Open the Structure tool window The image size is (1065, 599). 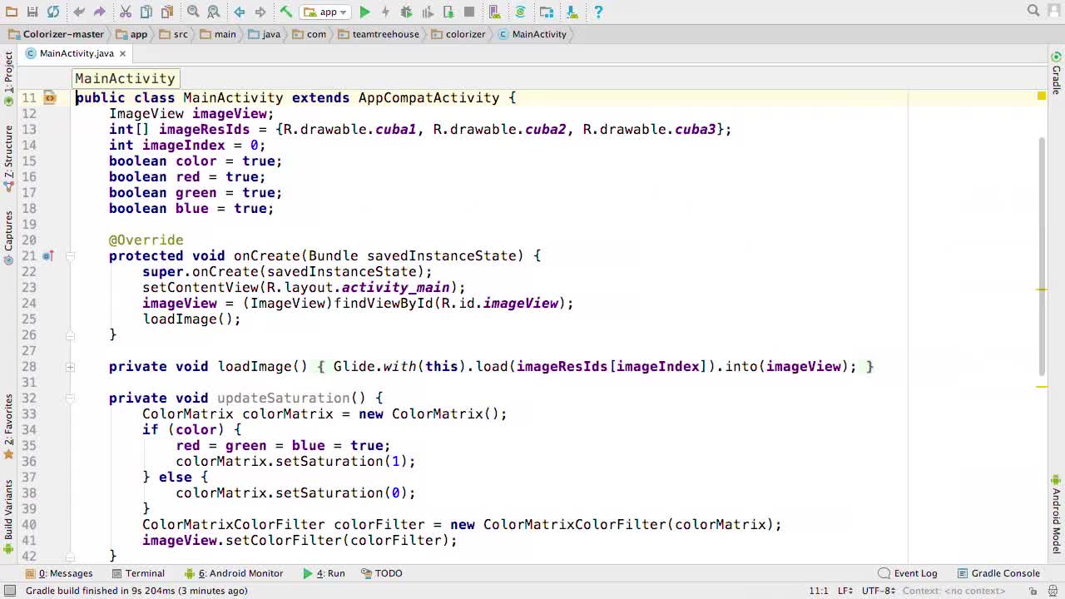coord(8,158)
